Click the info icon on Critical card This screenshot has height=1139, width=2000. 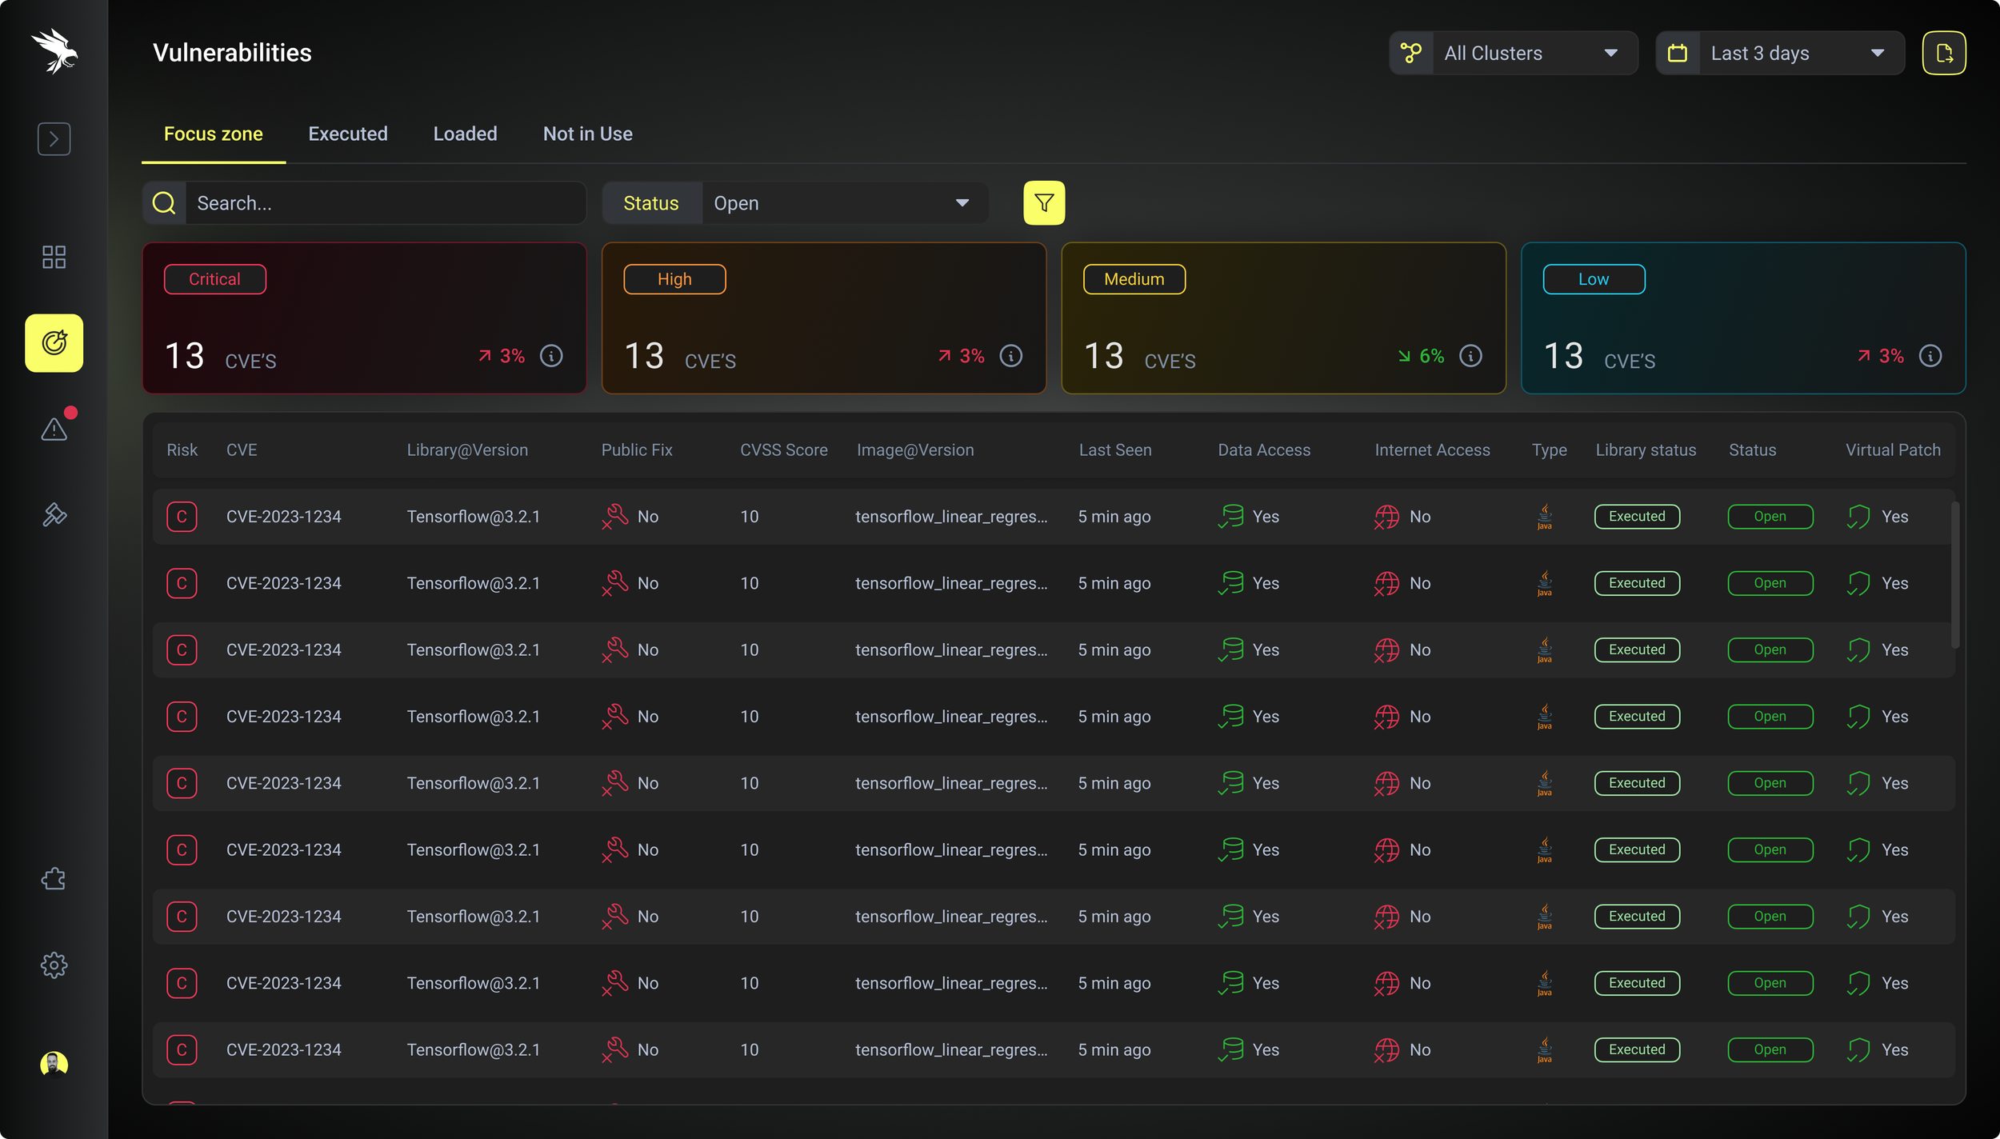[x=551, y=356]
